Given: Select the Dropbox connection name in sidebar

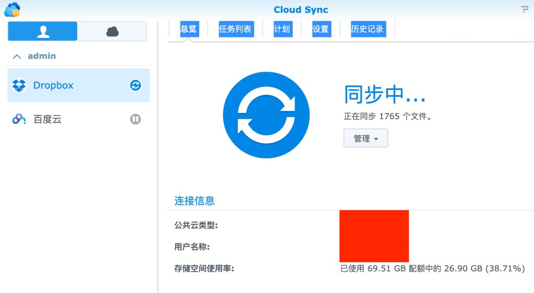Looking at the screenshot, I should point(53,85).
